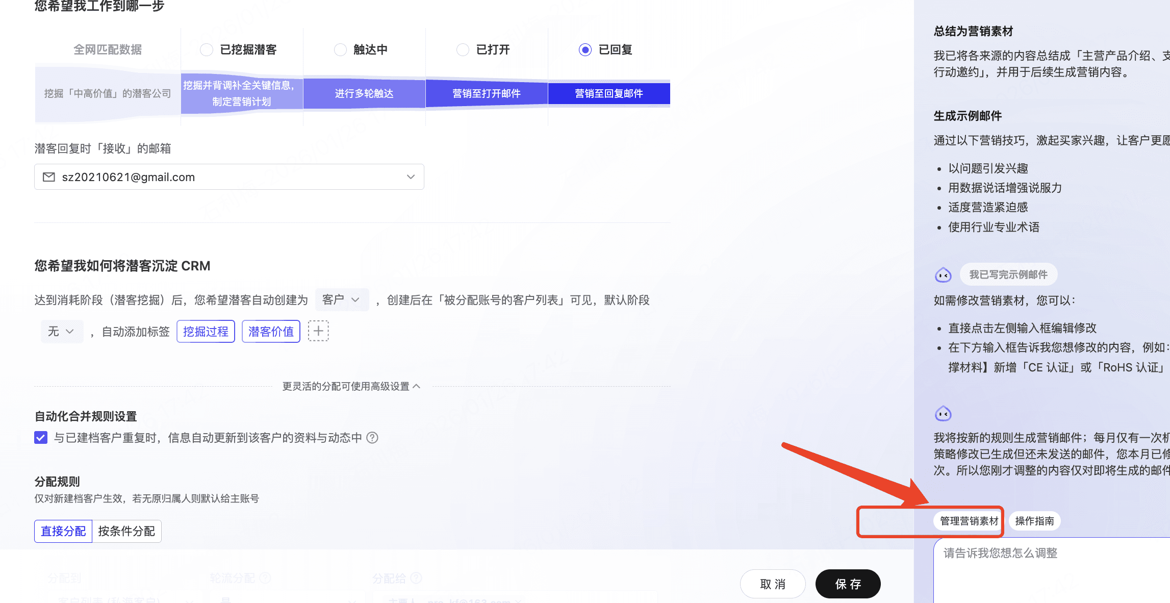Switch to 按条件分配 tab

point(126,531)
